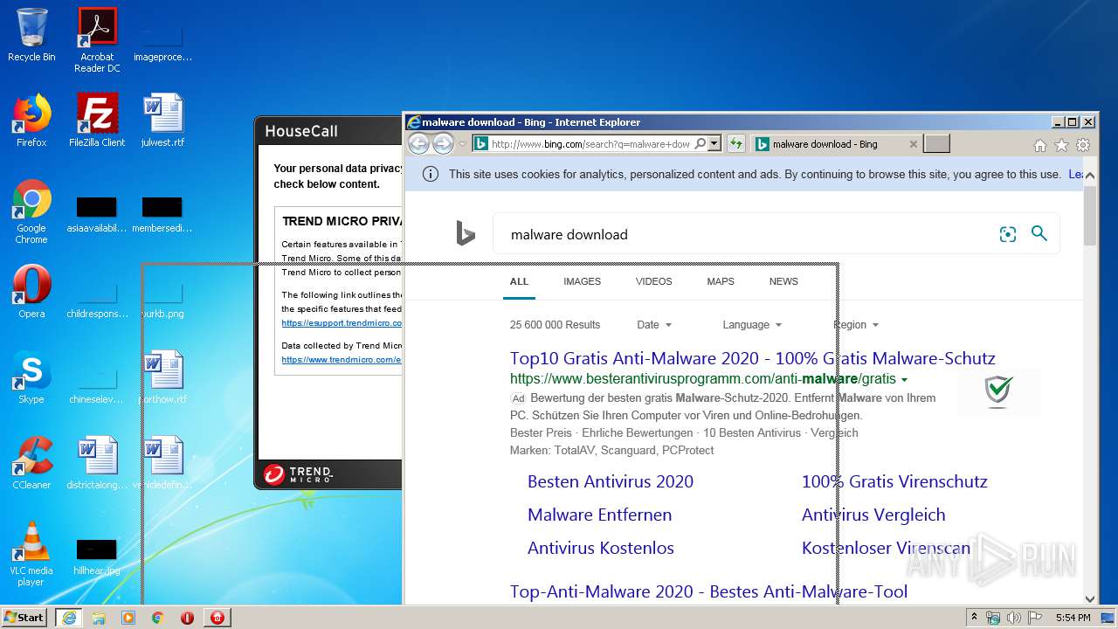The height and width of the screenshot is (629, 1118).
Task: Open districtalong document icon
Action: [x=97, y=463]
